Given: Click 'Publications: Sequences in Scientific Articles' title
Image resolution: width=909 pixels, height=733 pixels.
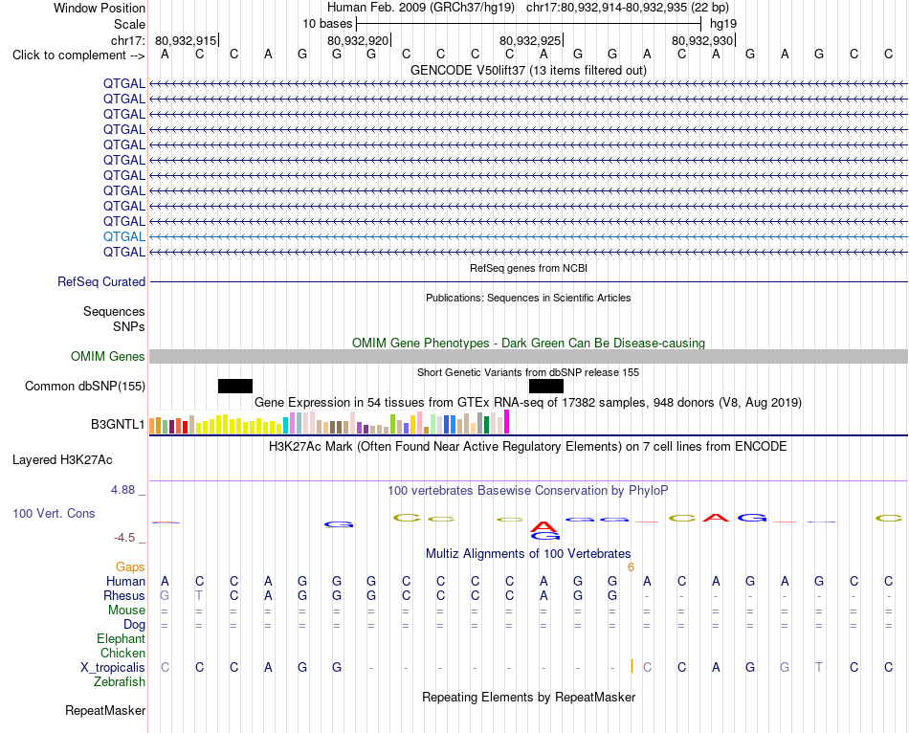Looking at the screenshot, I should coord(528,298).
